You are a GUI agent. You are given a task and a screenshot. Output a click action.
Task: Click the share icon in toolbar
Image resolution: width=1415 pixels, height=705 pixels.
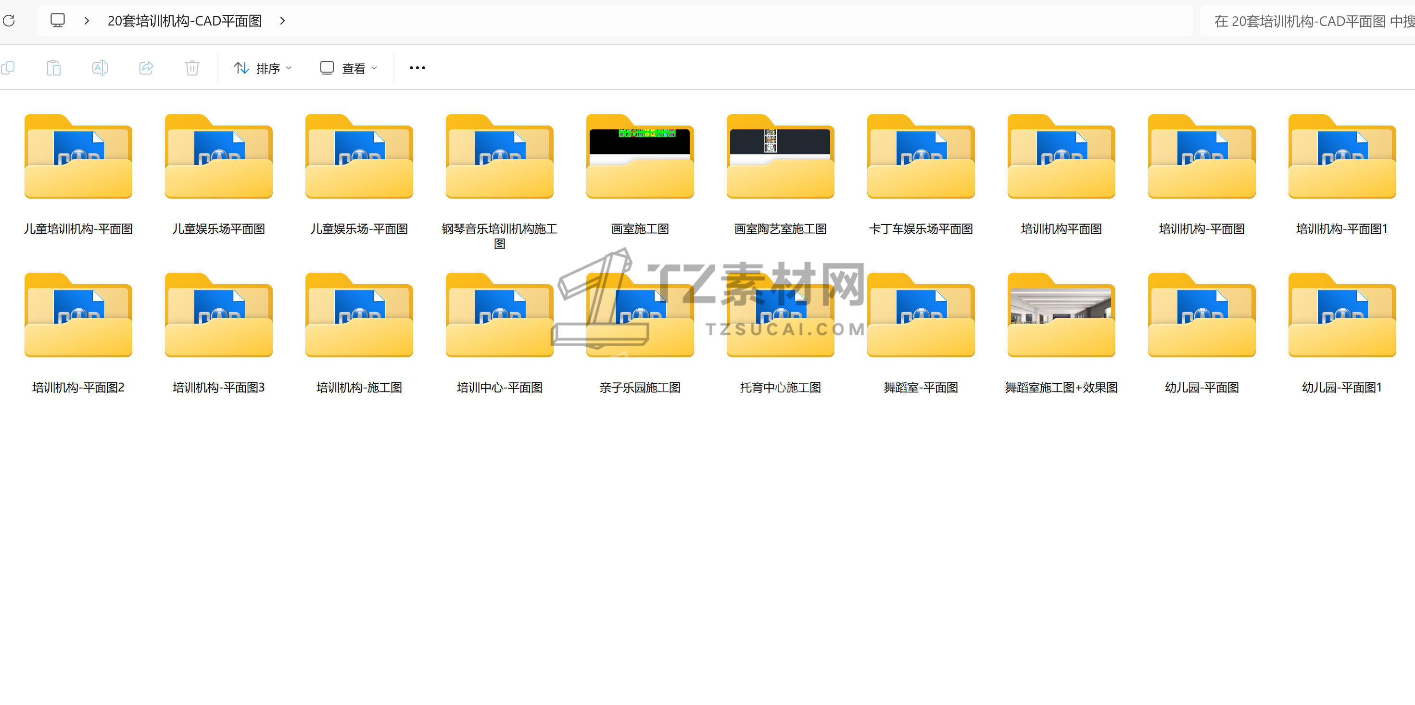(x=146, y=67)
